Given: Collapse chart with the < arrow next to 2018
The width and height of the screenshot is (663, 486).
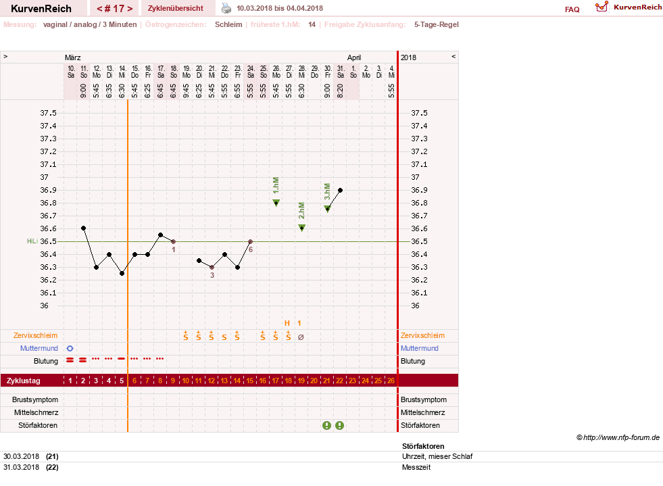Looking at the screenshot, I should coord(453,56).
